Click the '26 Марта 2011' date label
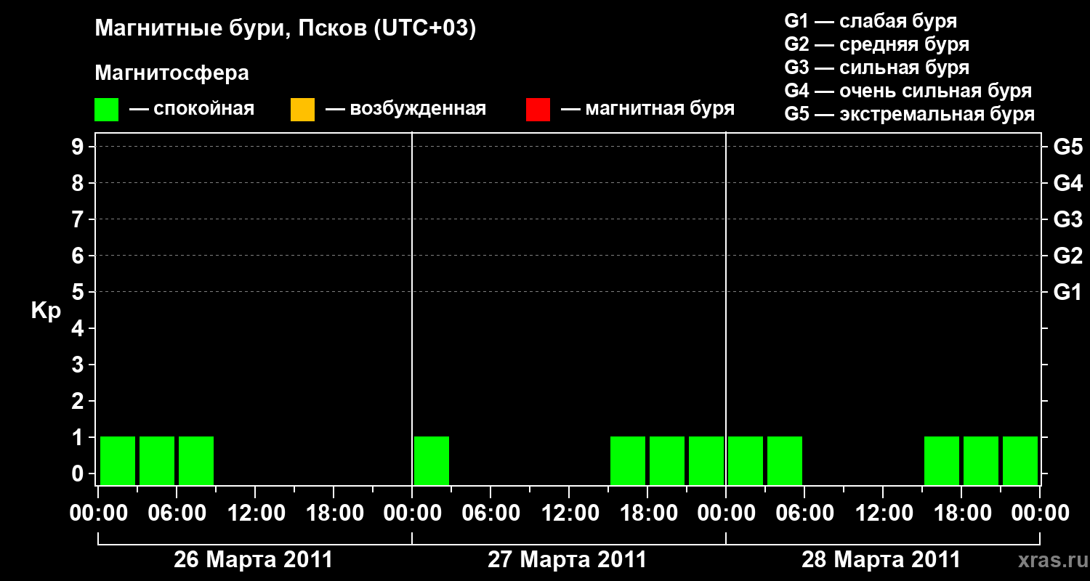Viewport: 1090px width, 581px height. [253, 560]
